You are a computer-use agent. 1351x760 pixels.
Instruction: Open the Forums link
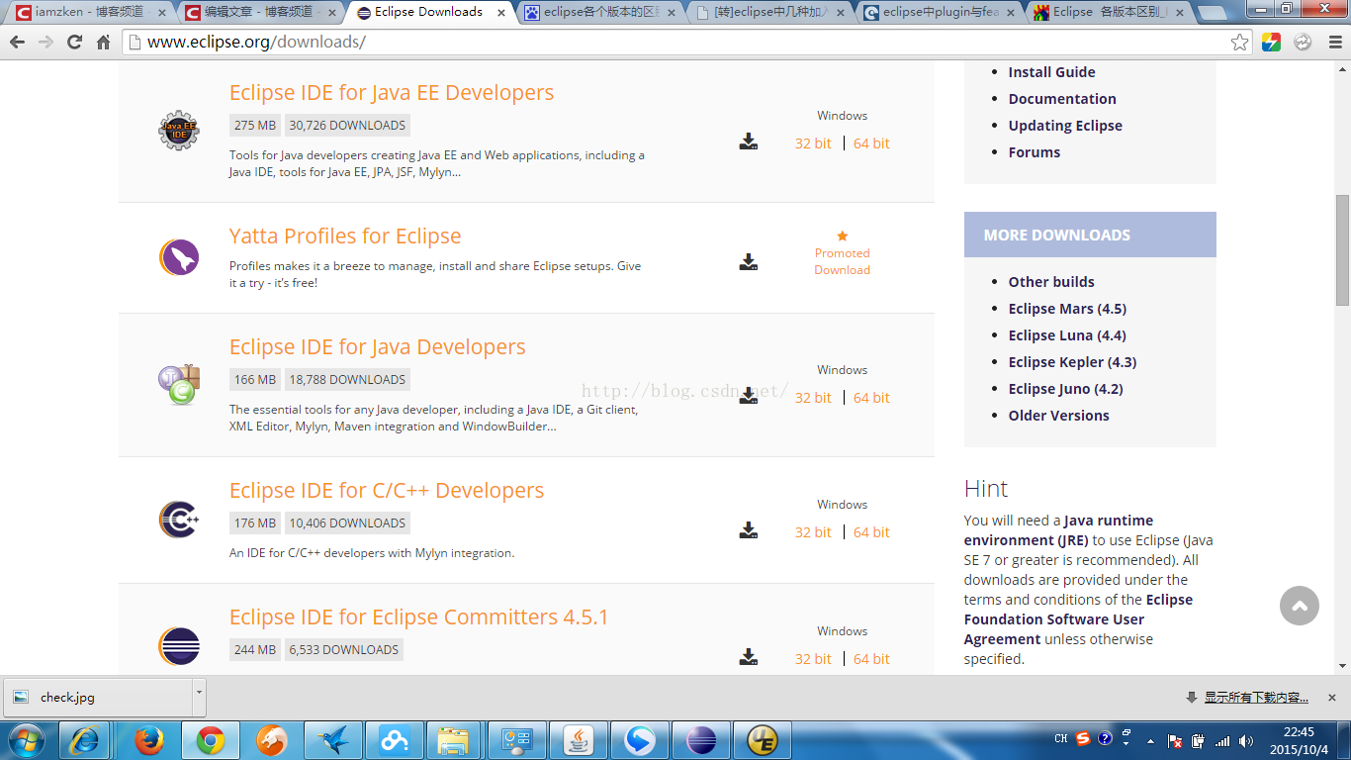pyautogui.click(x=1034, y=152)
